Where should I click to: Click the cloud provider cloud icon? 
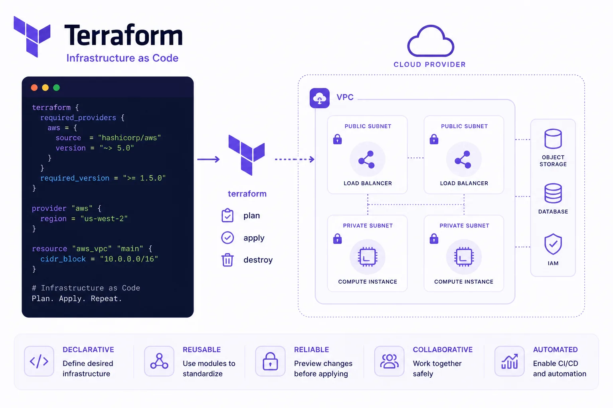[431, 41]
